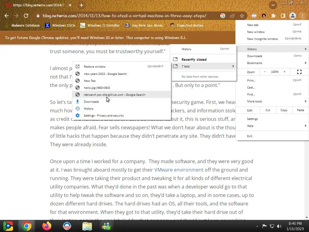Reopen the Downloads tab entry
The image size is (309, 232).
122,101
